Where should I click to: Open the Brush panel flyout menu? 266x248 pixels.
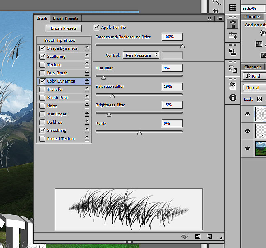point(220,18)
